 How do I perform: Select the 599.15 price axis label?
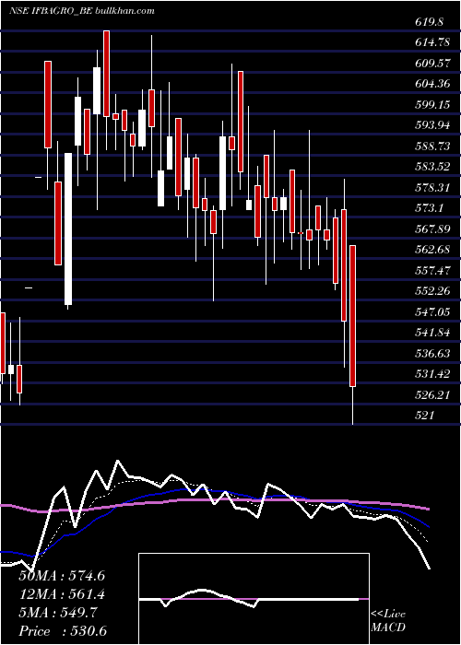click(x=432, y=104)
